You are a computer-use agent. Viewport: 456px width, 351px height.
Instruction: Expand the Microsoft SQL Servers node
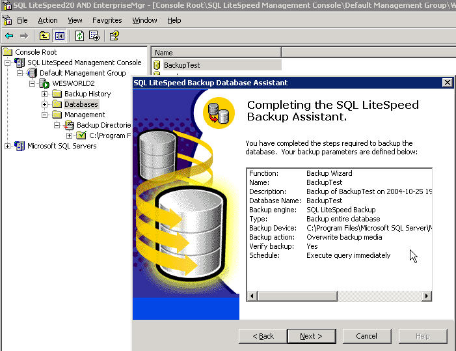pyautogui.click(x=8, y=146)
